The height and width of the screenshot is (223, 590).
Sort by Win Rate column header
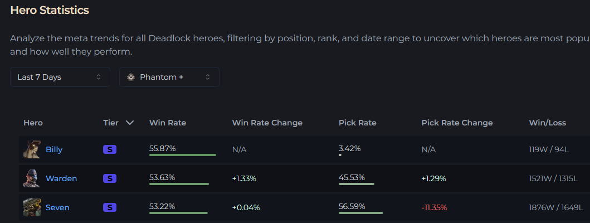pos(168,123)
